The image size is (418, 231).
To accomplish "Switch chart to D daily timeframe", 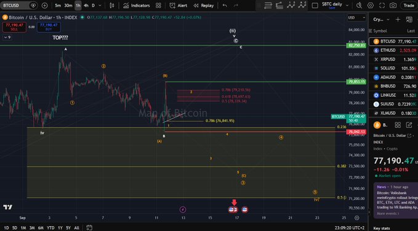I will pos(93,6).
